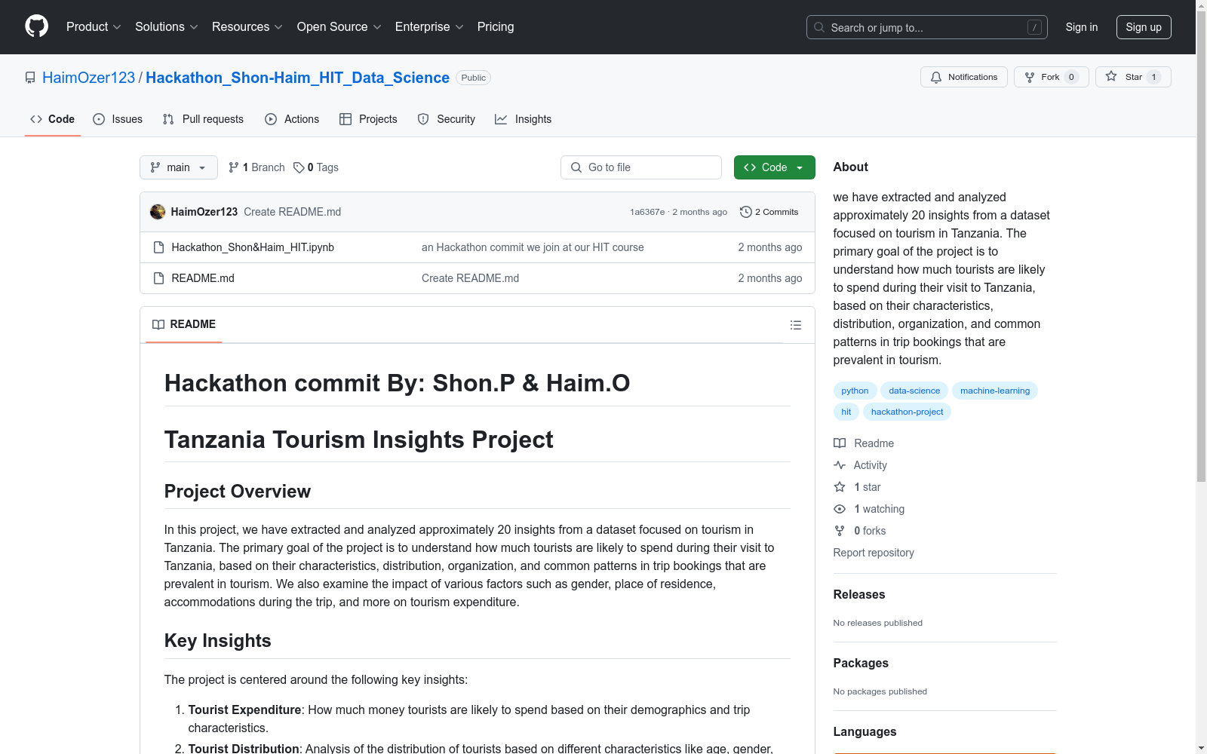The image size is (1207, 754).
Task: Open the Code tab
Action: click(53, 119)
